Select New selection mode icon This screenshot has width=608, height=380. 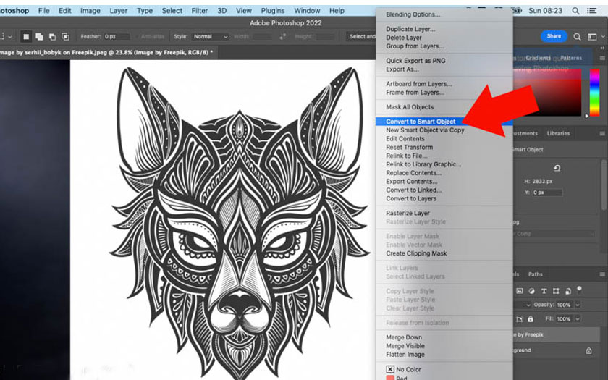click(x=27, y=36)
